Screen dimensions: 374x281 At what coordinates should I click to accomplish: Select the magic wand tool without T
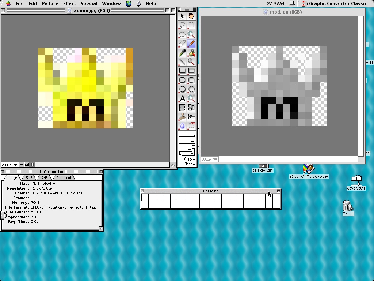click(191, 34)
